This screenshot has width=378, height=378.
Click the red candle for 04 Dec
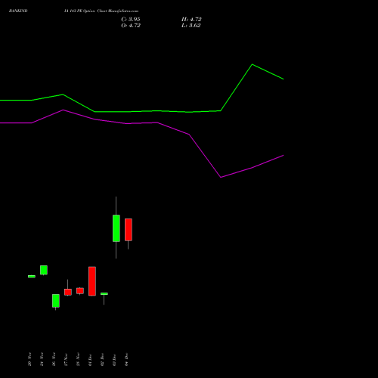point(129,230)
